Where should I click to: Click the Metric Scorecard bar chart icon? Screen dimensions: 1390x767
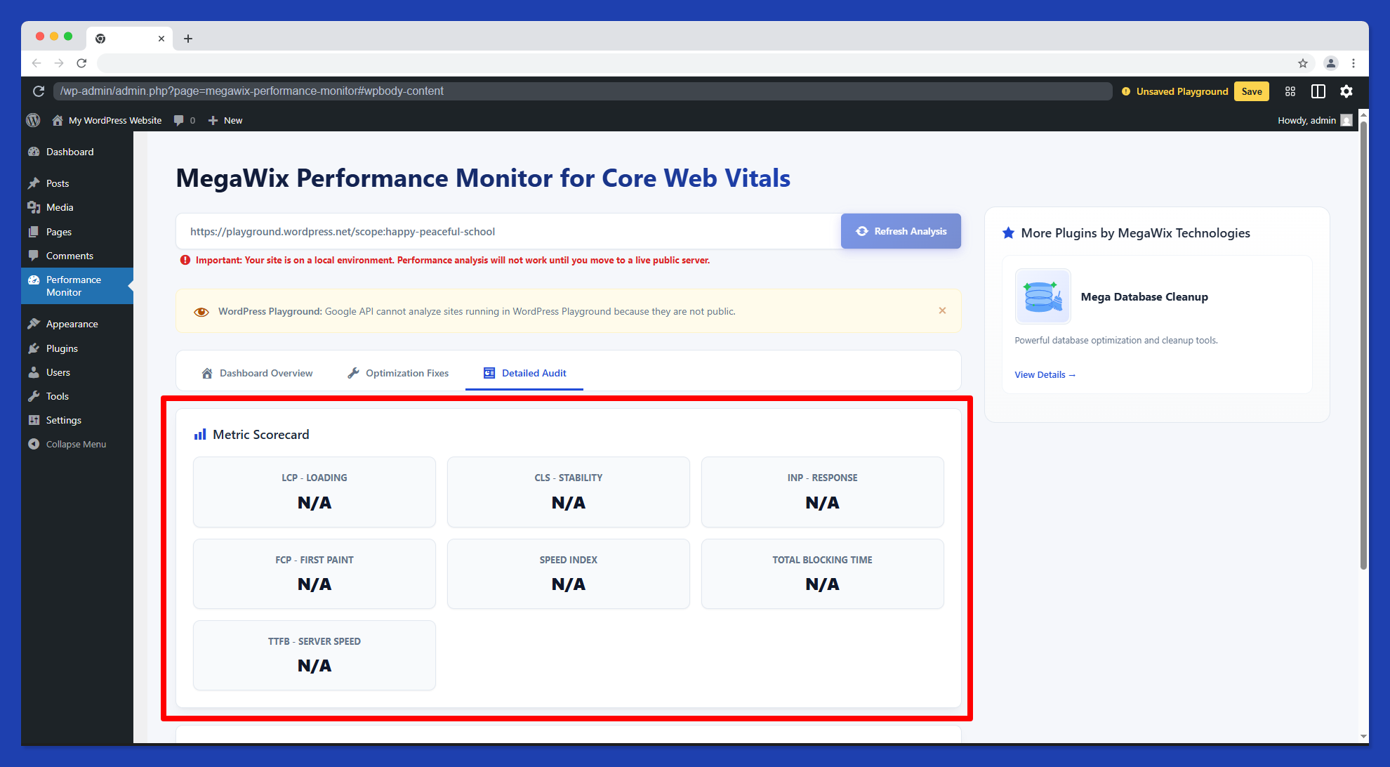tap(199, 434)
